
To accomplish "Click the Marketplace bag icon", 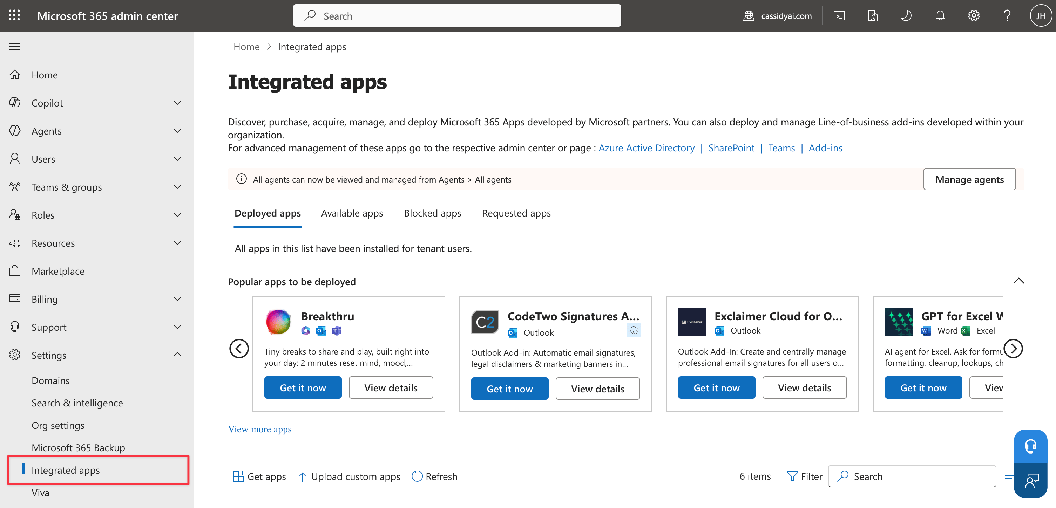I will tap(15, 271).
